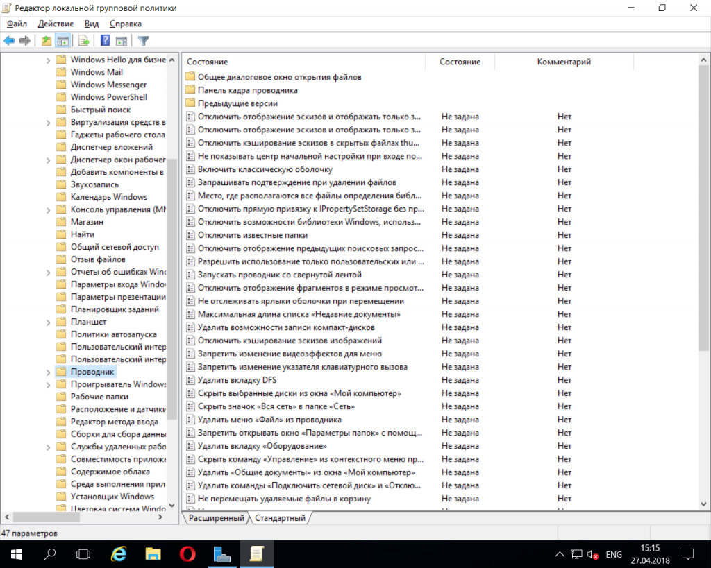This screenshot has width=711, height=568.
Task: Click the Back arrow in the toolbar
Action: pos(9,41)
